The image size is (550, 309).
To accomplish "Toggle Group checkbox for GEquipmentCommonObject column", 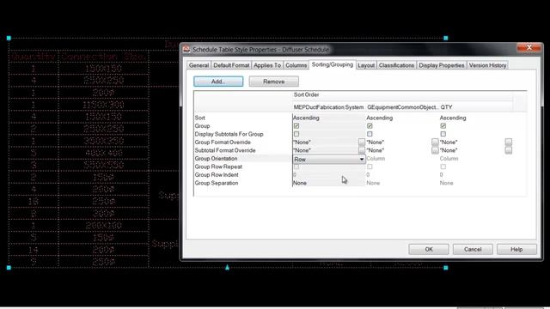I will point(370,126).
